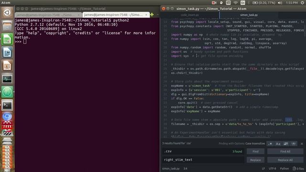Toggle the whole word option
The image size is (306, 172).
(x=294, y=144)
